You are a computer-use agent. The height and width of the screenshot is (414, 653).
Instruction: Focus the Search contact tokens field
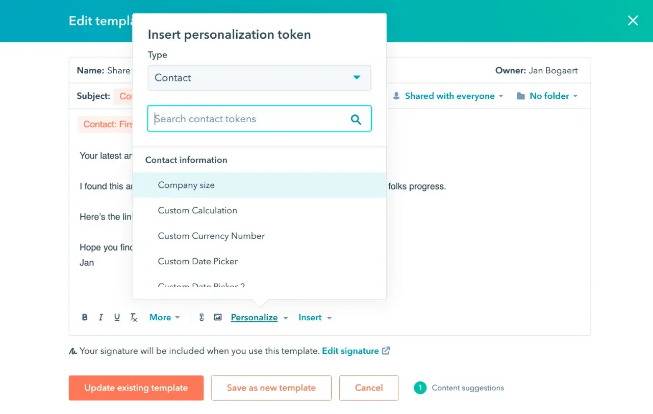(250, 119)
